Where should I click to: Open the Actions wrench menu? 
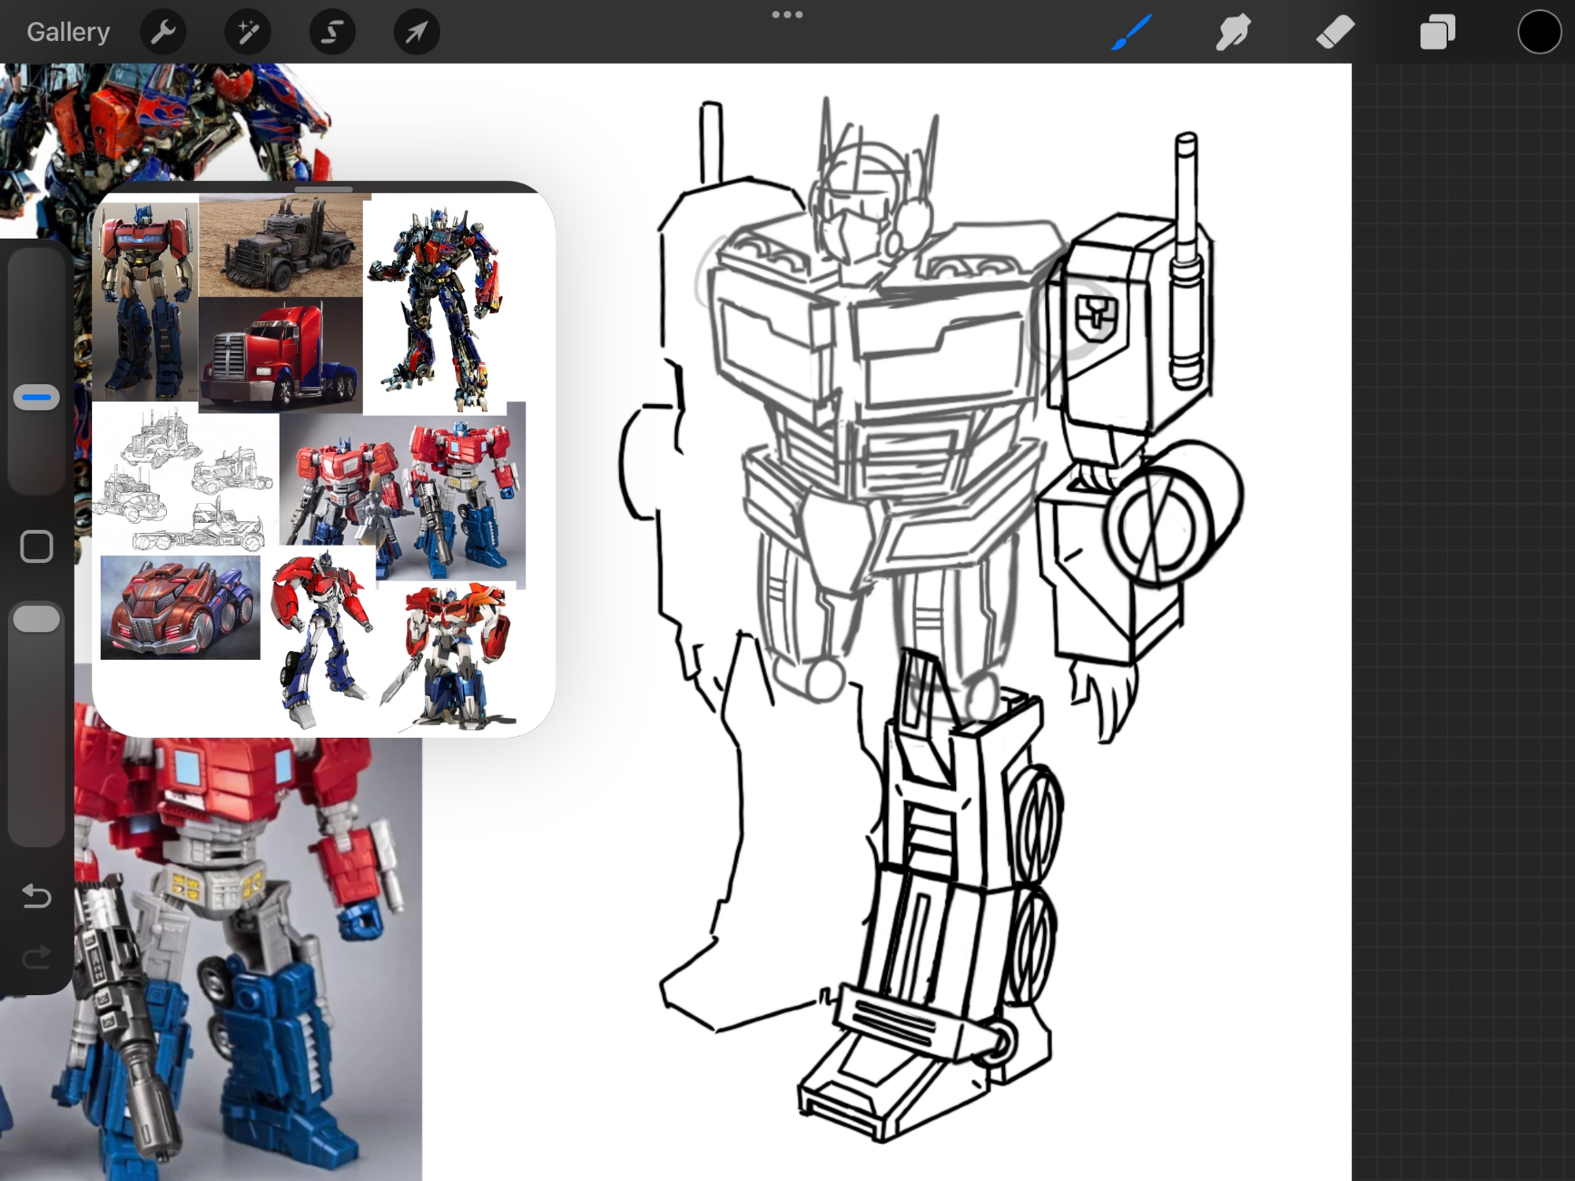[163, 32]
